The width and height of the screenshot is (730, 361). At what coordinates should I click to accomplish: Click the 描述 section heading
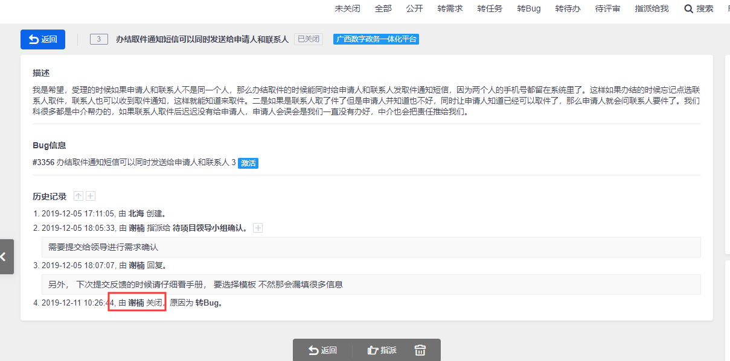pyautogui.click(x=41, y=73)
